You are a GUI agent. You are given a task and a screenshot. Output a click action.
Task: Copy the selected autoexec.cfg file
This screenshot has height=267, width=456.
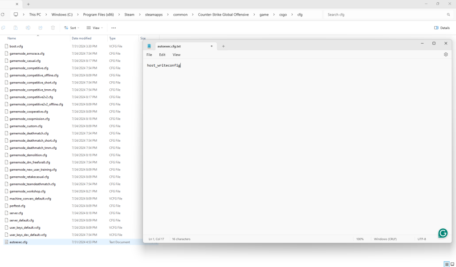tap(4, 28)
